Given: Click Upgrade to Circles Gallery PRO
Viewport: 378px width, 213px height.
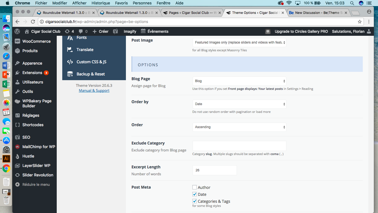Looking at the screenshot, I should coord(301,31).
